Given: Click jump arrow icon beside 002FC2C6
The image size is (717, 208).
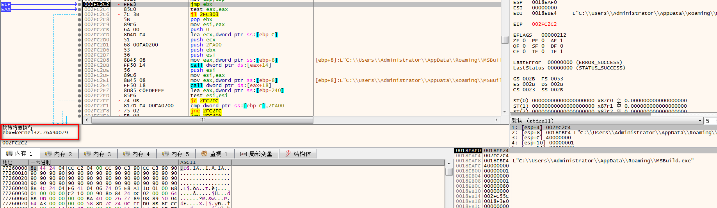Looking at the screenshot, I should click(x=119, y=14).
